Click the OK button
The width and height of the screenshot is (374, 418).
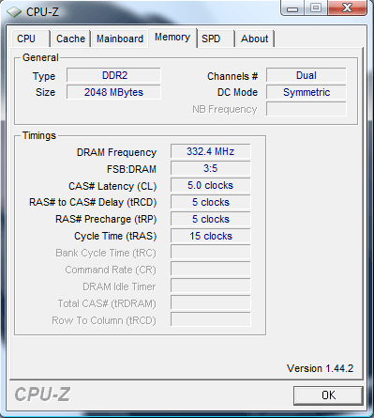pos(328,395)
